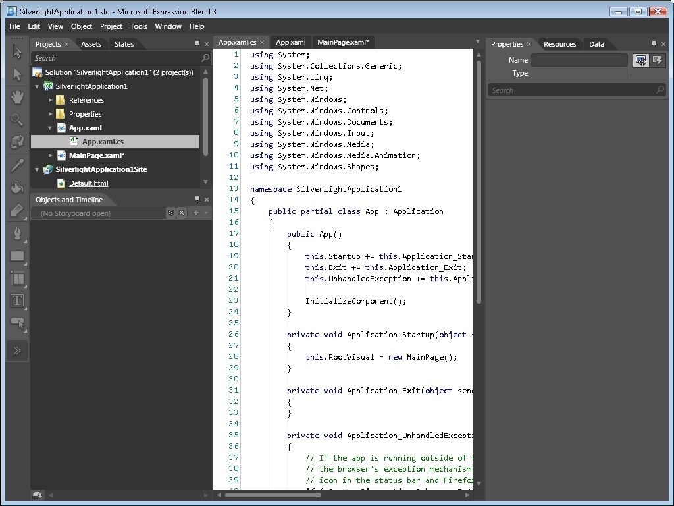Screen dimensions: 674x506
Task: Open the new storyboard options arrow
Action: coord(206,213)
